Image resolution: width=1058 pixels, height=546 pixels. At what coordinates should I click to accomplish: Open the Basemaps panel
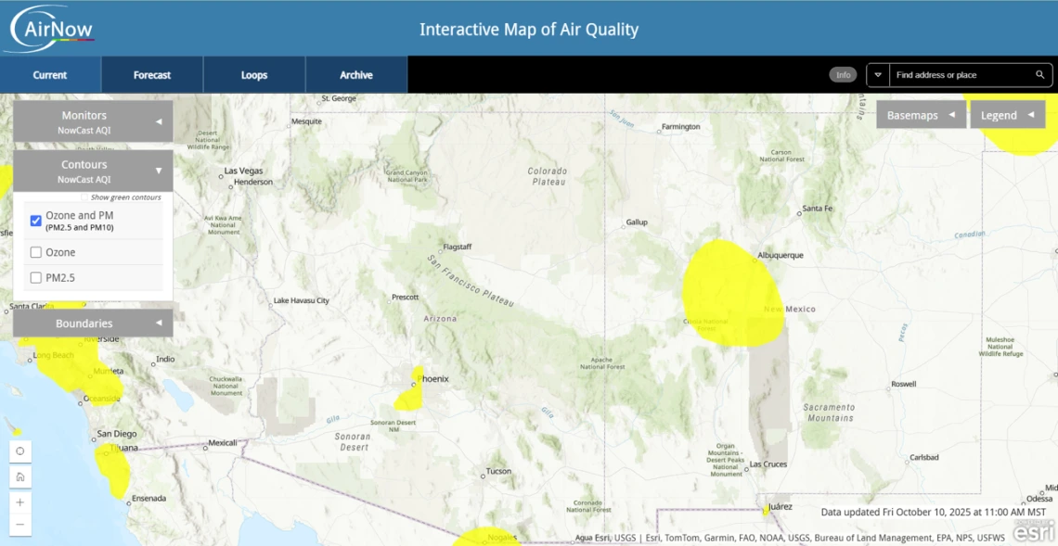coord(921,115)
